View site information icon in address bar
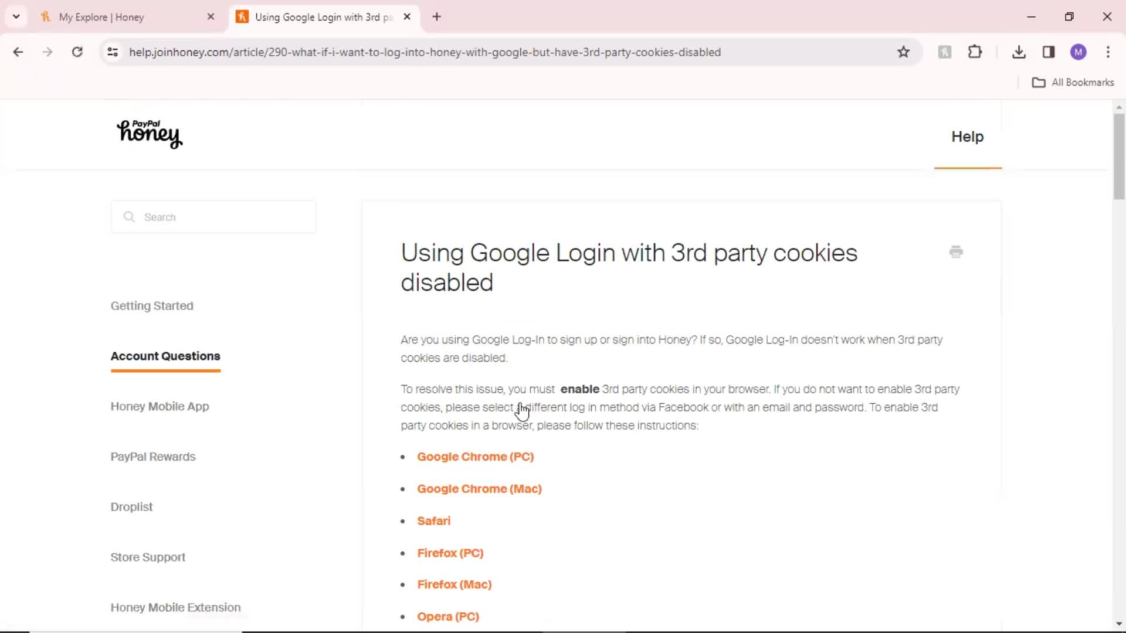This screenshot has height=633, width=1126. (113, 52)
